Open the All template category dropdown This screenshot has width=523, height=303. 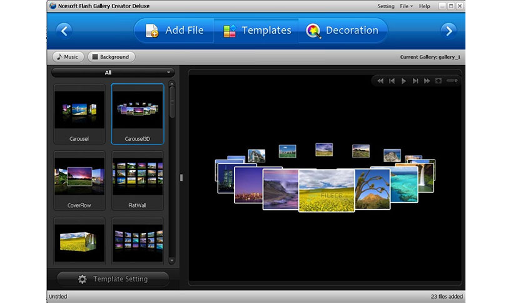point(113,73)
